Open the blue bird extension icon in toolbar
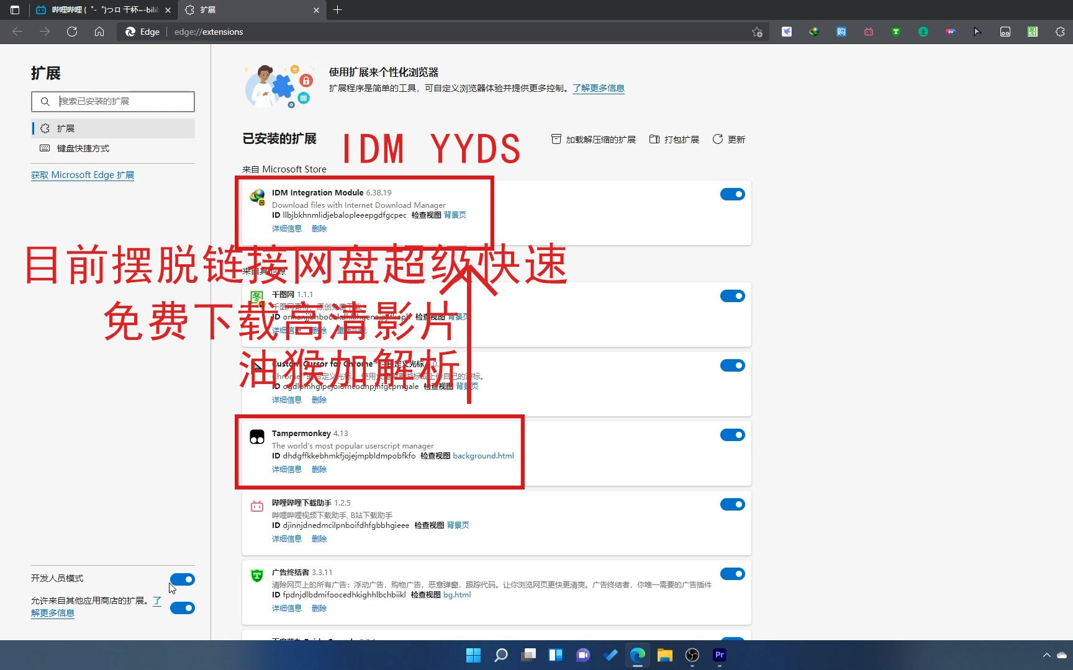Viewport: 1073px width, 670px height. (x=787, y=32)
